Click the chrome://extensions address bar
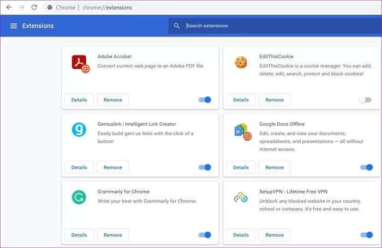Viewport: 382px width, 248px height. 212,8
